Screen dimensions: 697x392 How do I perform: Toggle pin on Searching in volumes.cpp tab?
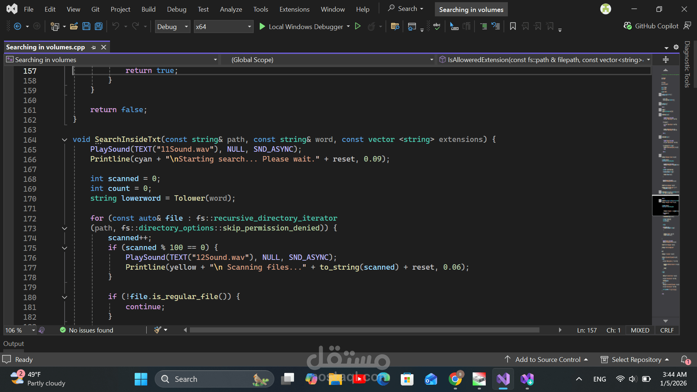click(94, 47)
